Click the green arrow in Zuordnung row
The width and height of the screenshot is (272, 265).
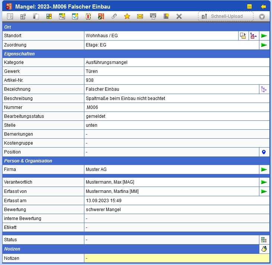[x=264, y=45]
